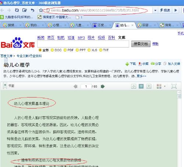Screen dimensions: 184x167
Task: Open the 新闻 navigation link
Action: click(41, 38)
